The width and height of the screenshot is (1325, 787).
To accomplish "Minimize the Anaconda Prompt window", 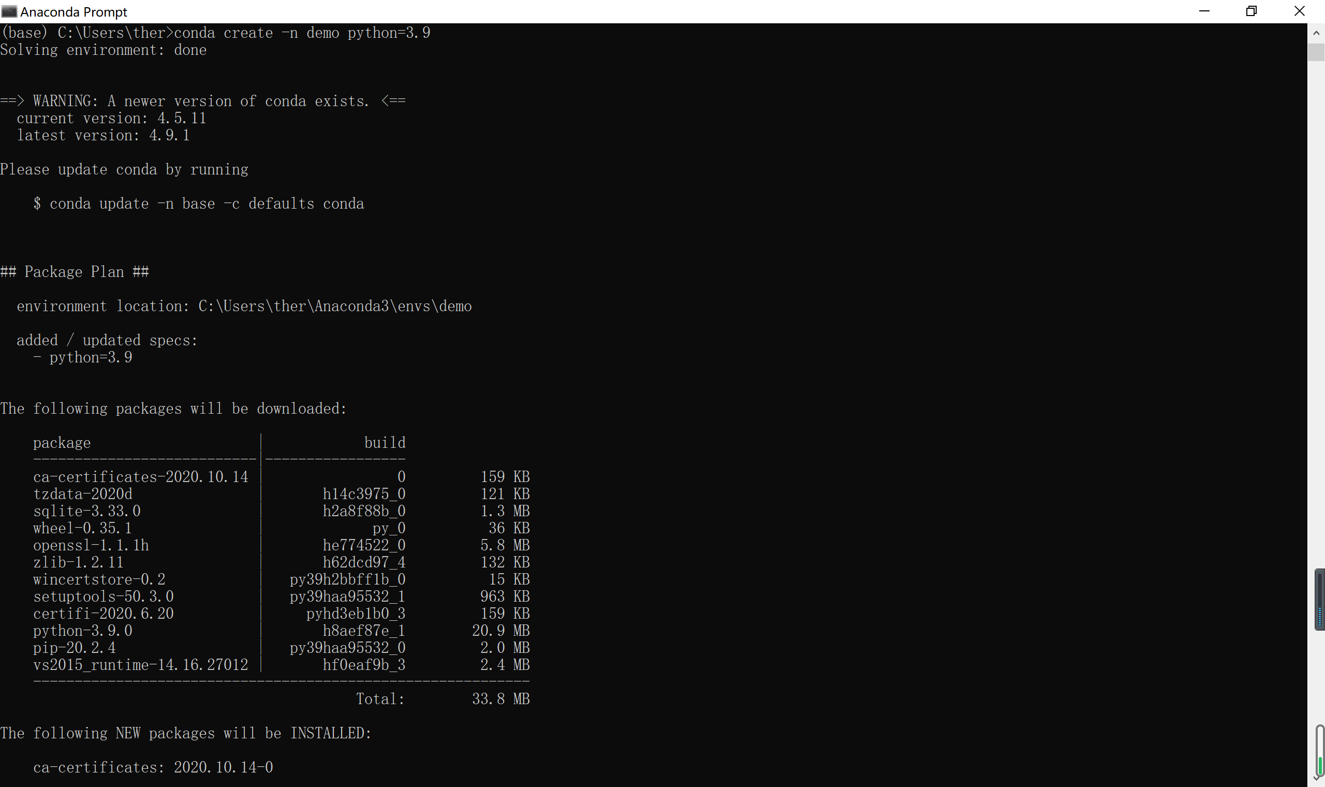I will tap(1204, 11).
